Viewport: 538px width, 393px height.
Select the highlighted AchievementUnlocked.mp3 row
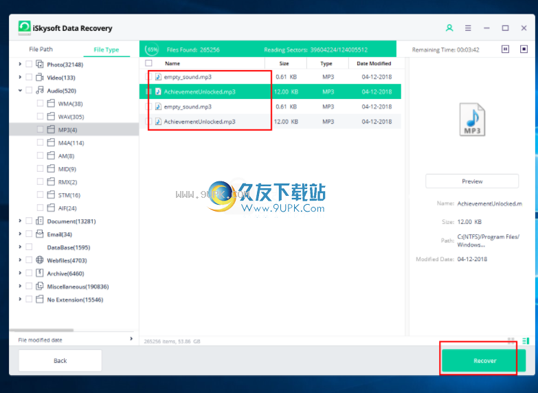(270, 91)
